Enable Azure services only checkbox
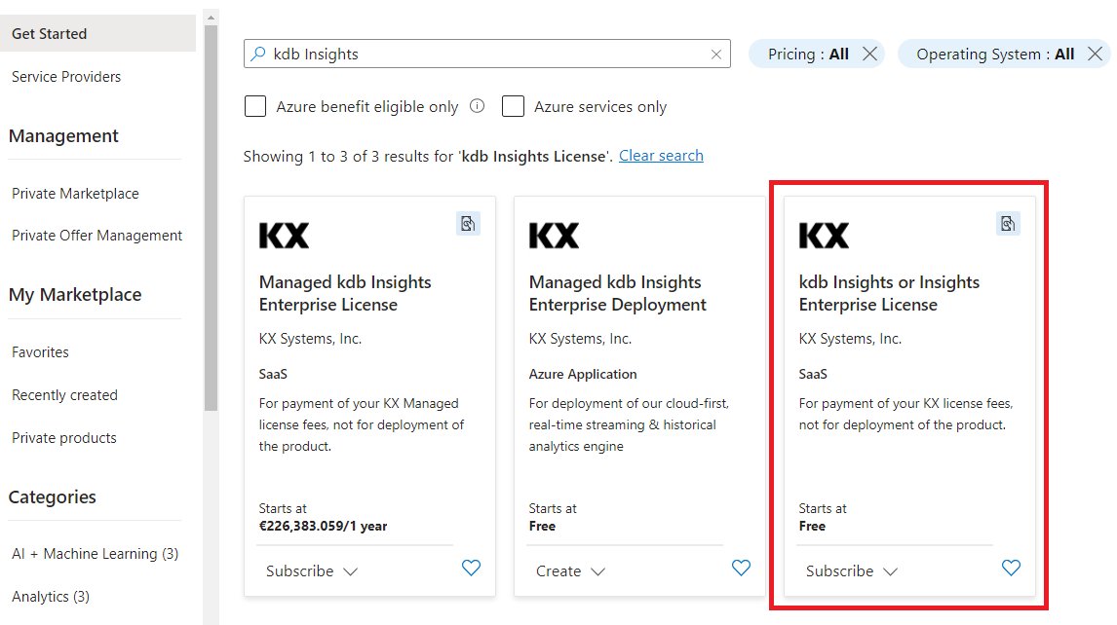This screenshot has height=625, width=1117. coord(513,106)
